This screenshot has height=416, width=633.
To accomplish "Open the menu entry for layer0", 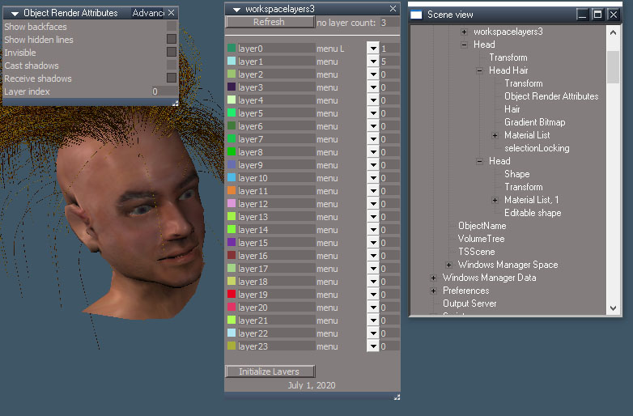I will pos(330,49).
